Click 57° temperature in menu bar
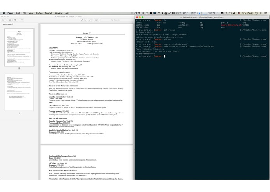The height and width of the screenshot is (192, 270). coord(180,13)
